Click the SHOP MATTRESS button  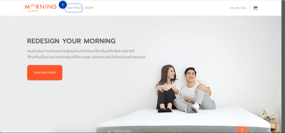pyautogui.click(x=45, y=73)
